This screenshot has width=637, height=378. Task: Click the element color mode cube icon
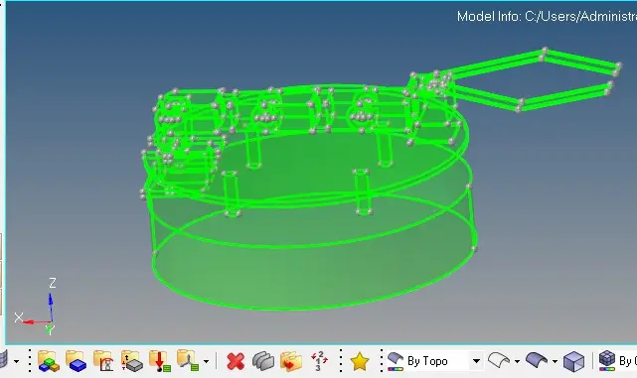coord(607,360)
